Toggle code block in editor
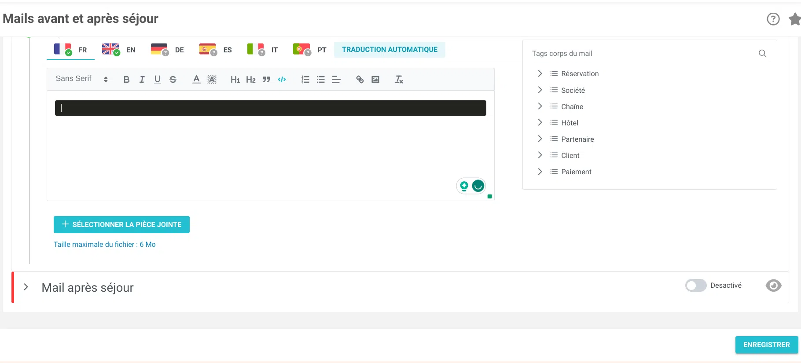The height and width of the screenshot is (363, 801). point(282,80)
